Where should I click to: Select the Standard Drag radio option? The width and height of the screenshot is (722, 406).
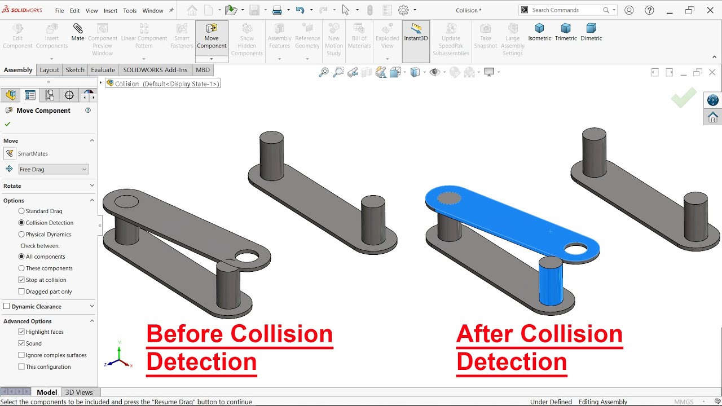21,211
